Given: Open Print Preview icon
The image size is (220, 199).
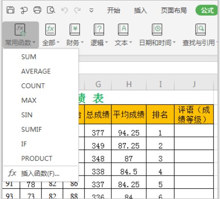Looking at the screenshot, I should click(51, 10).
